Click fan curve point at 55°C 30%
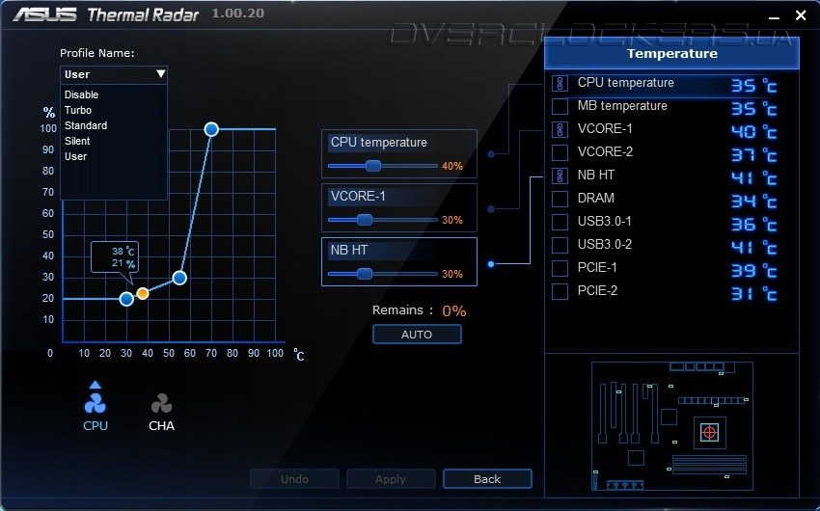820x511 pixels. point(179,278)
